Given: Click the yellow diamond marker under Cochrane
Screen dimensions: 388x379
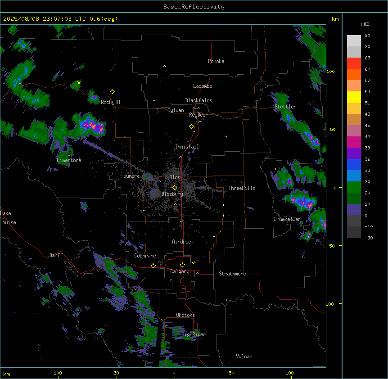Looking at the screenshot, I should pyautogui.click(x=153, y=266).
